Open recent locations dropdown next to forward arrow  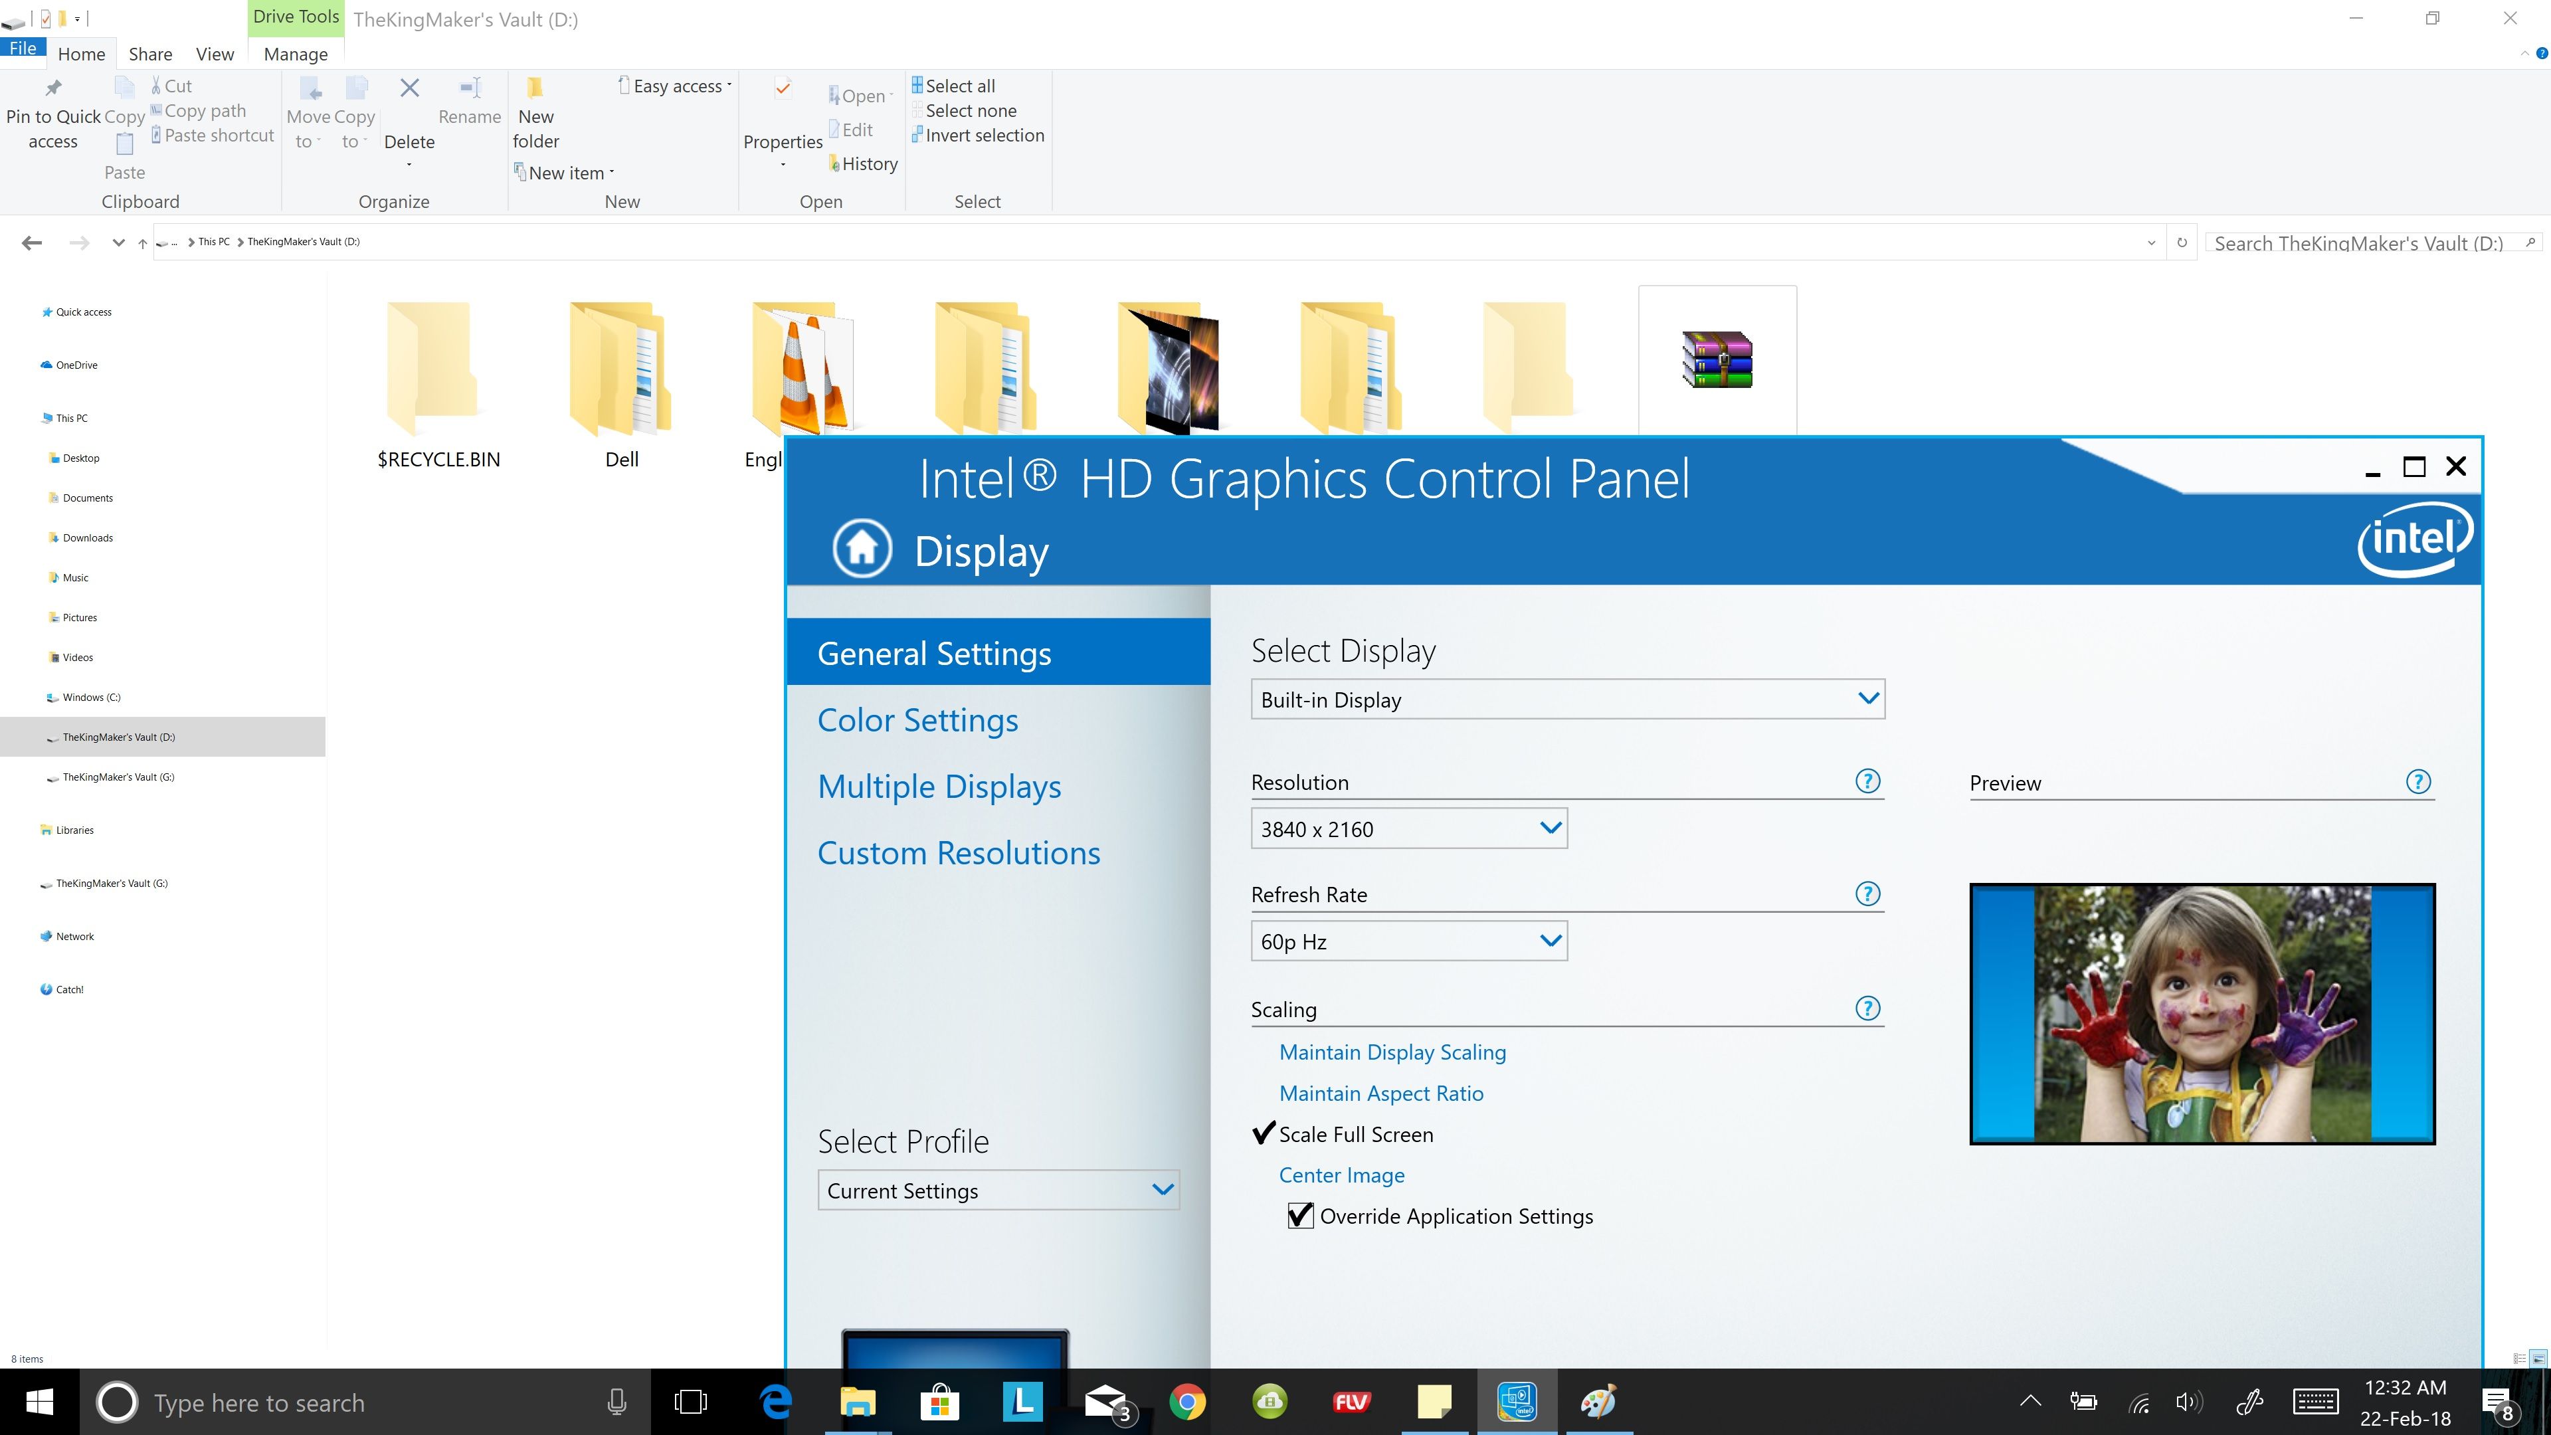(x=118, y=242)
